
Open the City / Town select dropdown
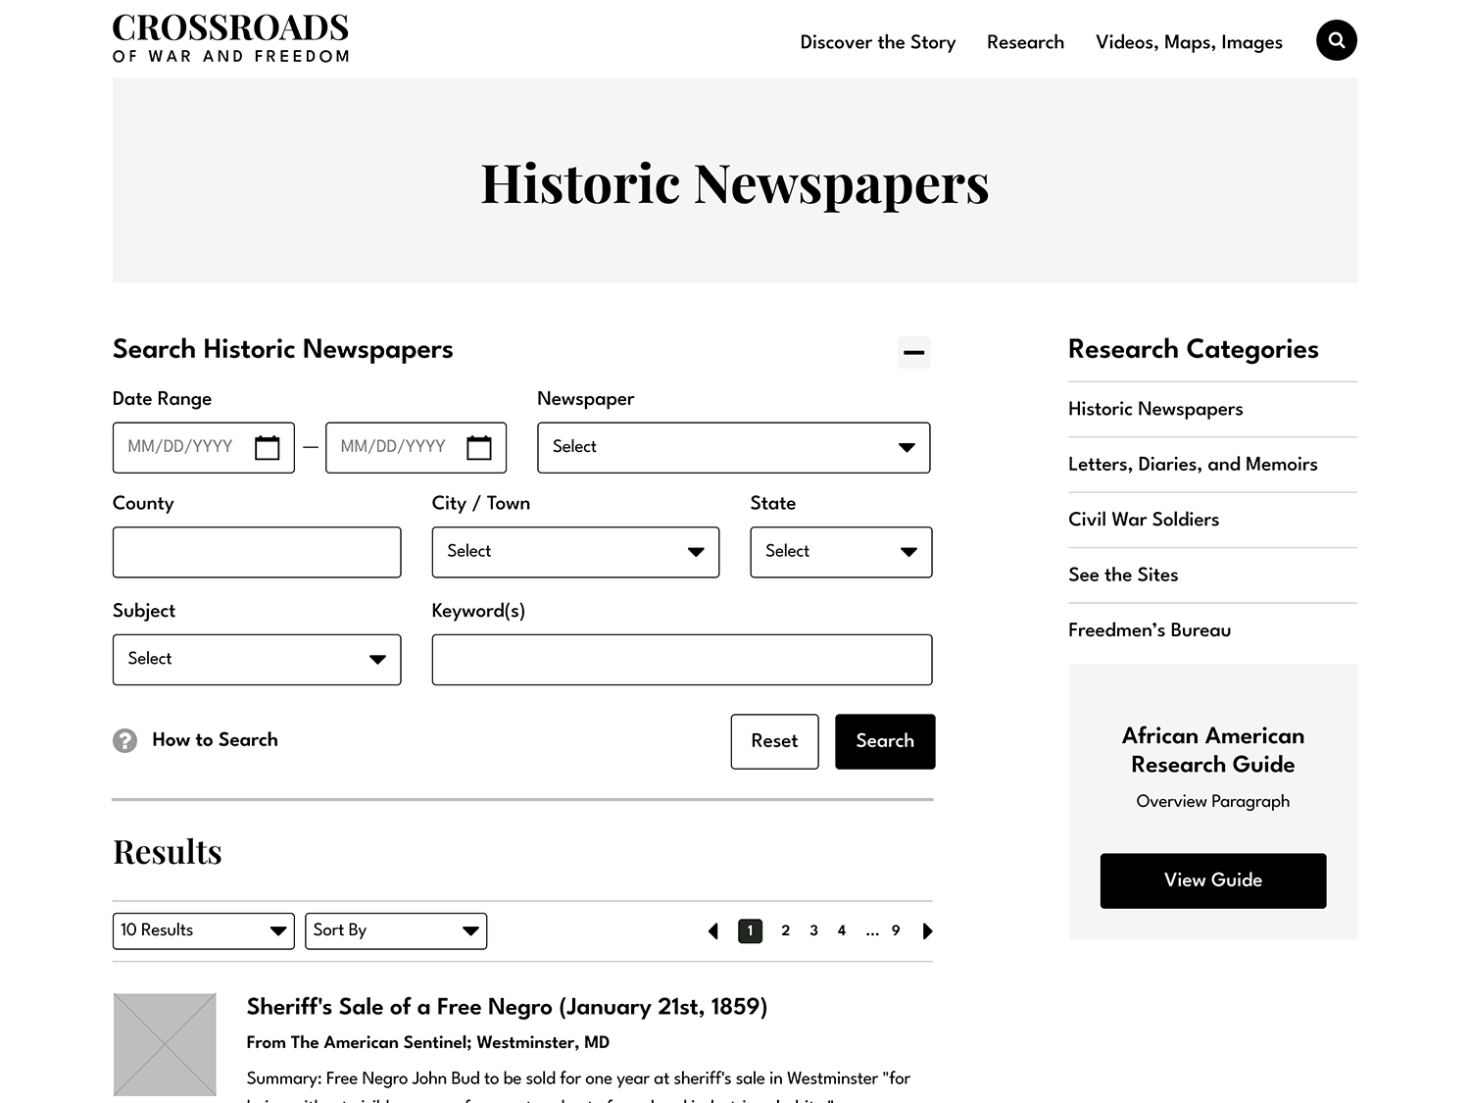point(575,552)
